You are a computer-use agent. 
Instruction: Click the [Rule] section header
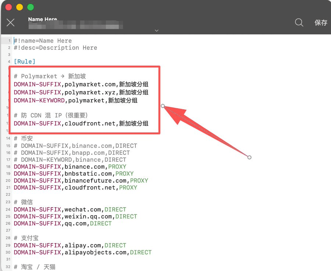click(25, 62)
